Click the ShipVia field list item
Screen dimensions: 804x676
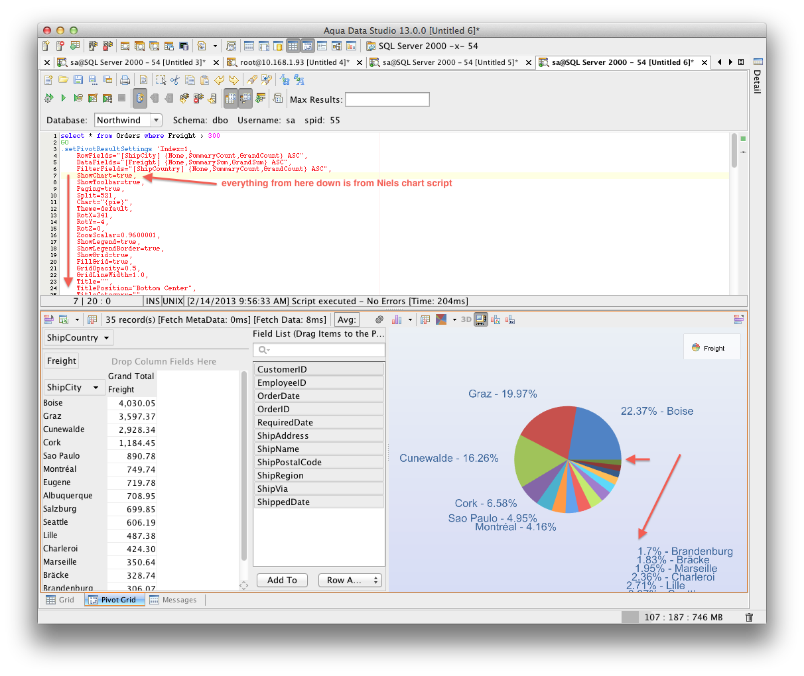click(318, 488)
